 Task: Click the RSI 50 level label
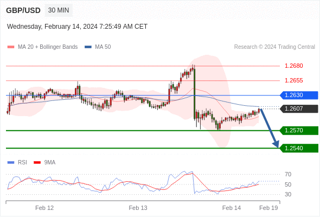288,184
